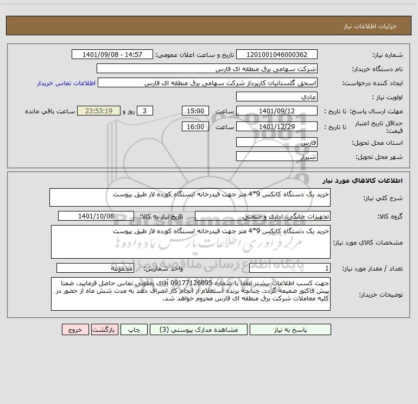Click the price validity date 1401/12/29
The image size is (418, 404).
[277, 127]
